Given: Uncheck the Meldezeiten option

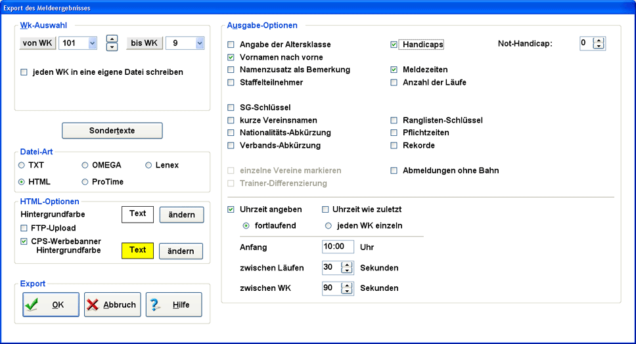Looking at the screenshot, I should [x=394, y=70].
